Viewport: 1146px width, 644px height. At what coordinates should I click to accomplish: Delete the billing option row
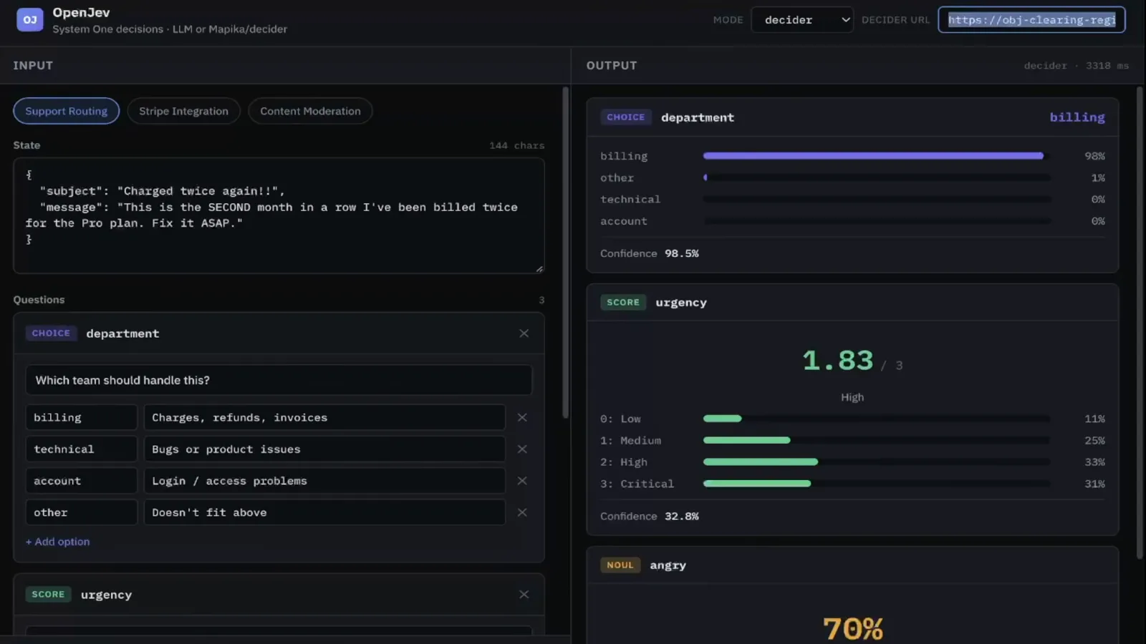tap(522, 417)
